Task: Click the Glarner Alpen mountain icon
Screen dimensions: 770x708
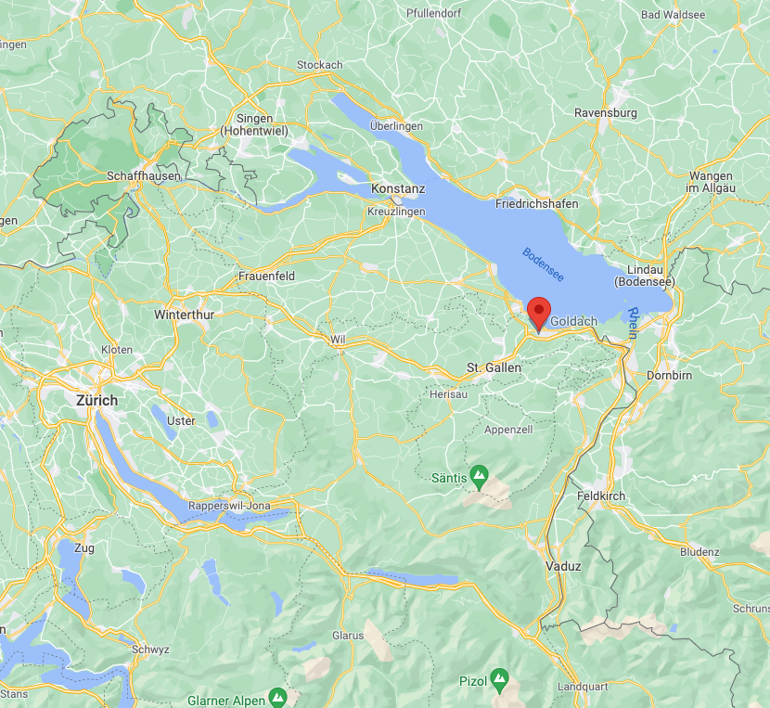Action: coord(277,698)
